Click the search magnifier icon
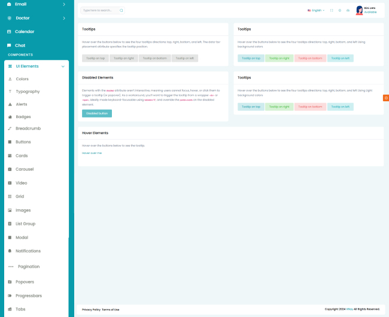 121,10
